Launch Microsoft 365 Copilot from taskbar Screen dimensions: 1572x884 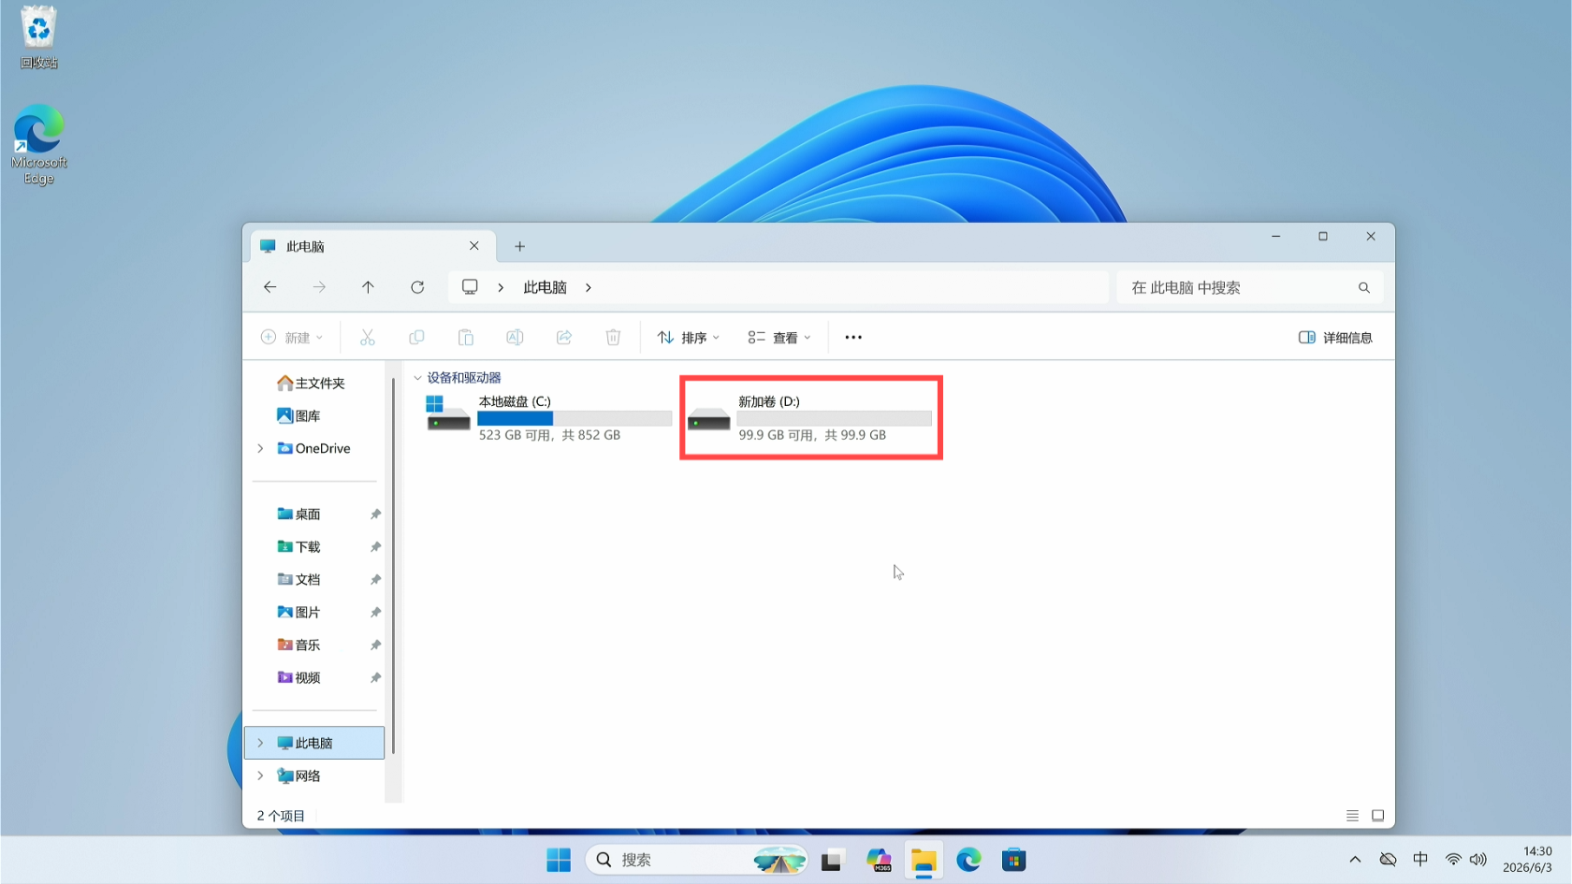(879, 860)
